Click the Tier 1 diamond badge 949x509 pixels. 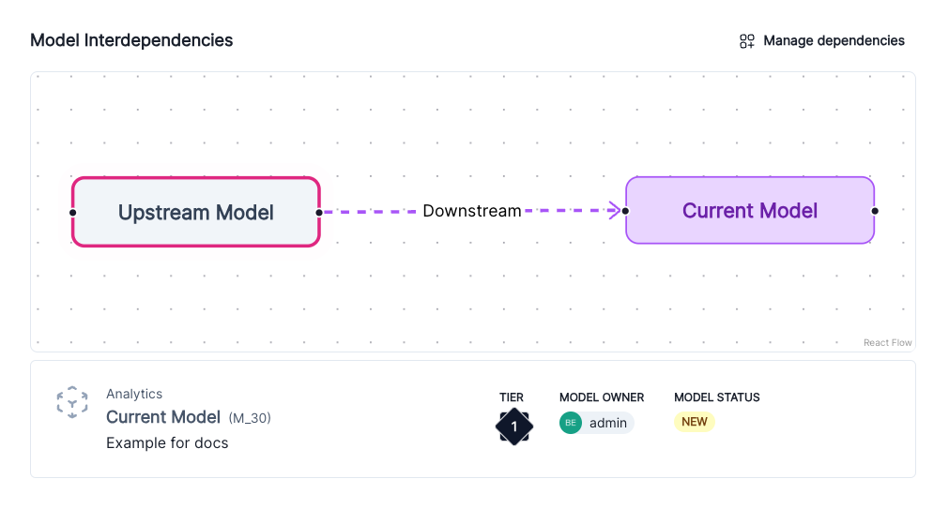pos(513,427)
